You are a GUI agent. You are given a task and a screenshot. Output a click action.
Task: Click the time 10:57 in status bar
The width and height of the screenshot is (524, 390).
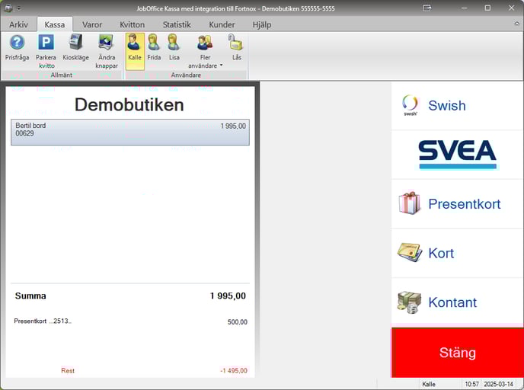(471, 384)
